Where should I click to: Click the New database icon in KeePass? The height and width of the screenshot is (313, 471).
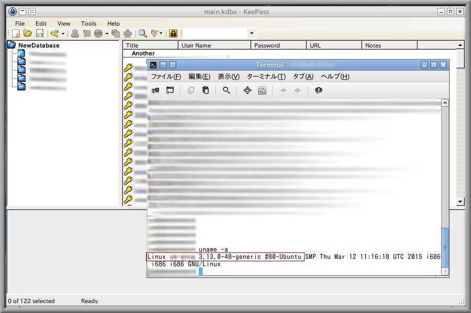(x=16, y=33)
